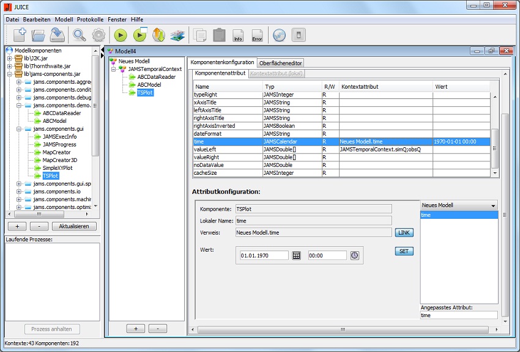Expand the lib\J2K.jar tree node
Viewport: 520px width, 352px height.
10,58
